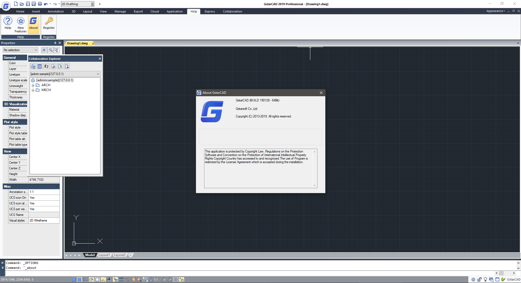Image resolution: width=521 pixels, height=283 pixels.
Task: Toggle ortho mode in status bar
Action: coord(86,279)
